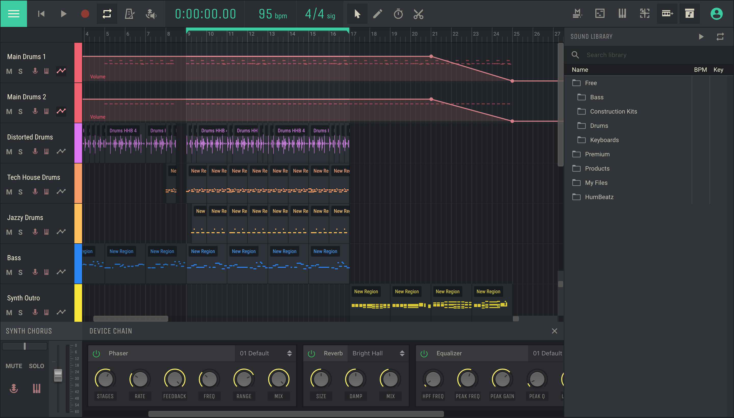Arm recording on Jazzy Drums track
This screenshot has height=418, width=734.
click(35, 231)
